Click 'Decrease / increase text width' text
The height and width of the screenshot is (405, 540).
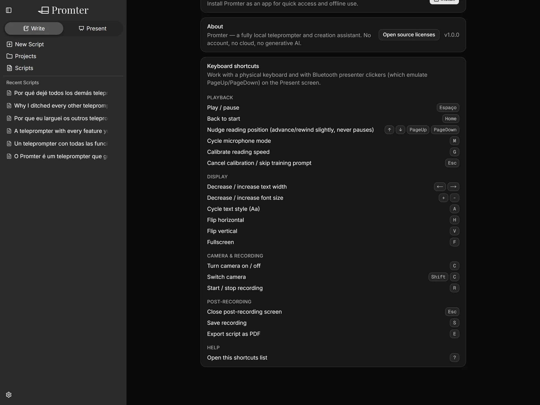[x=247, y=187]
